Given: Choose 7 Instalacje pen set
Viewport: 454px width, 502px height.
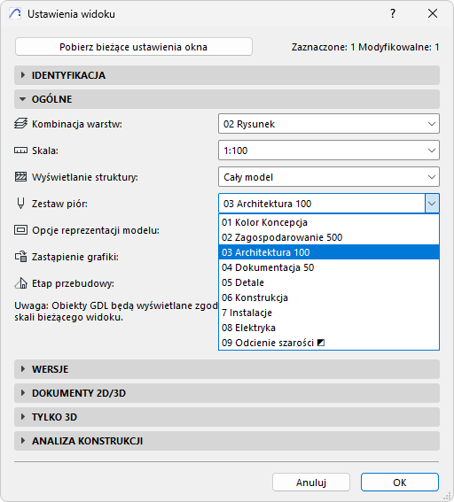Looking at the screenshot, I should pyautogui.click(x=329, y=313).
